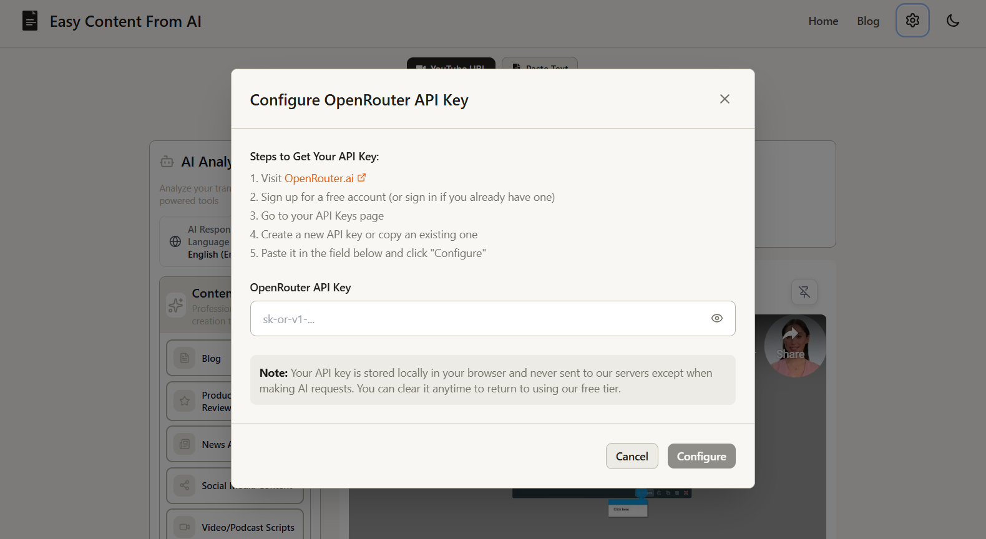This screenshot has height=539, width=986.
Task: Click the sparkles icon in Content section
Action: [176, 305]
